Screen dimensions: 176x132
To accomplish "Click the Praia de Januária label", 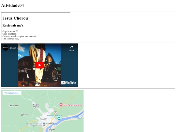I will pyautogui.click(x=54, y=116).
